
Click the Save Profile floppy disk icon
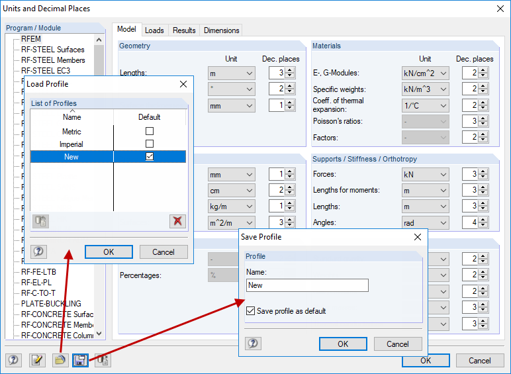pyautogui.click(x=80, y=360)
